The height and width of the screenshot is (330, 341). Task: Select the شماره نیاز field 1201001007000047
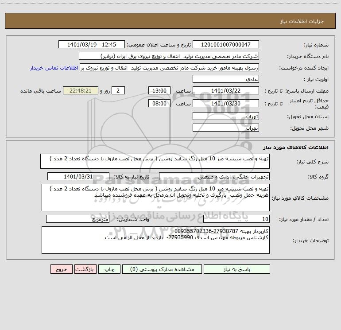226,44
